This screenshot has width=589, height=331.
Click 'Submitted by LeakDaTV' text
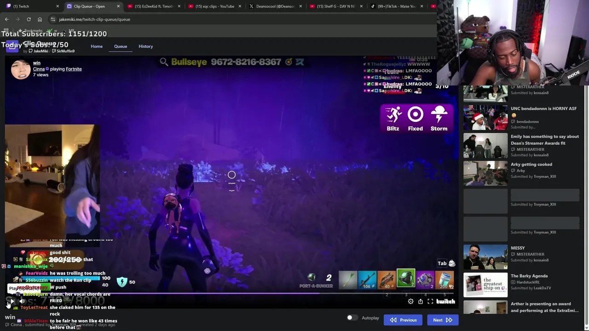[531, 288]
